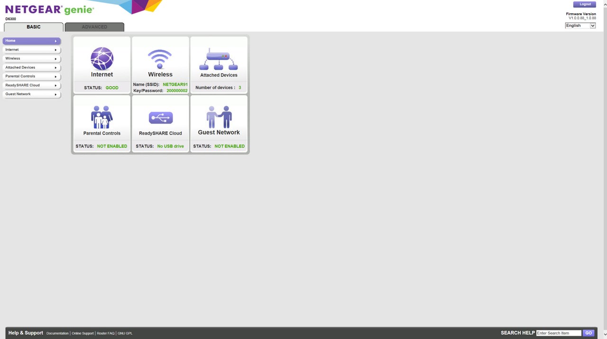Open Internet in the sidebar menu
The width and height of the screenshot is (607, 339).
[32, 50]
